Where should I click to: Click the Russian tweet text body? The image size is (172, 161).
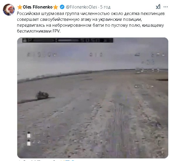tap(91, 22)
